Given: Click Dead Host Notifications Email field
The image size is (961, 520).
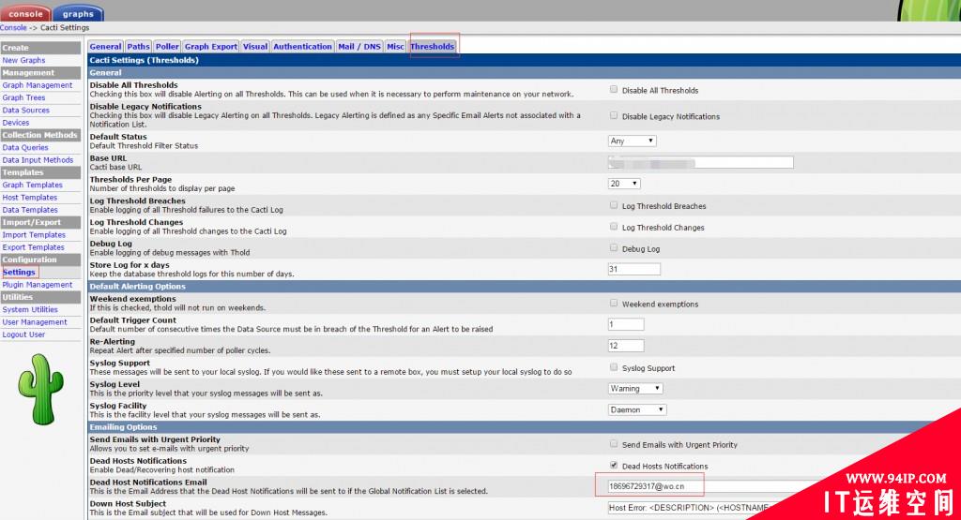Looking at the screenshot, I should pos(711,486).
